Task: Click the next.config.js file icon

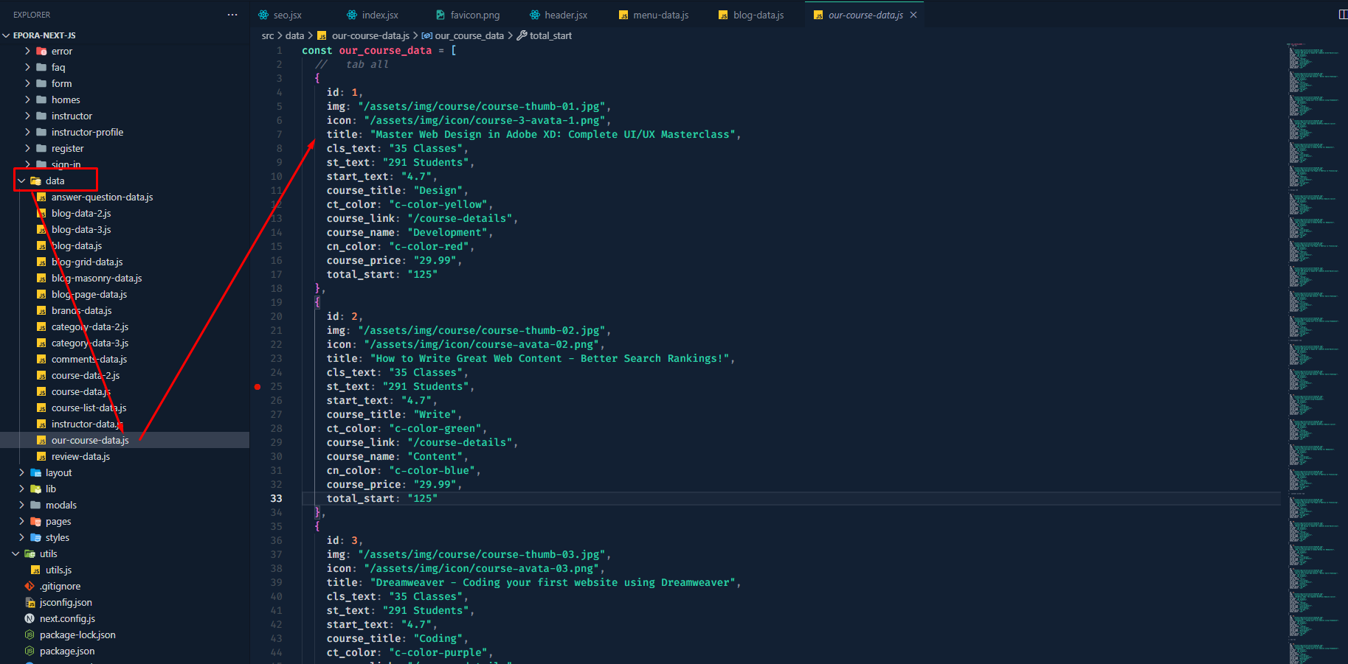Action: pyautogui.click(x=30, y=619)
